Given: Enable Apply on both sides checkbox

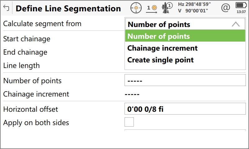Looking at the screenshot, I should 129,122.
